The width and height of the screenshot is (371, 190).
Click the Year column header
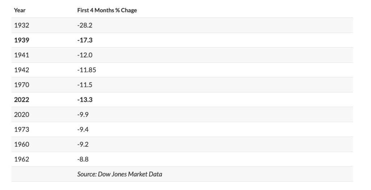tap(20, 10)
